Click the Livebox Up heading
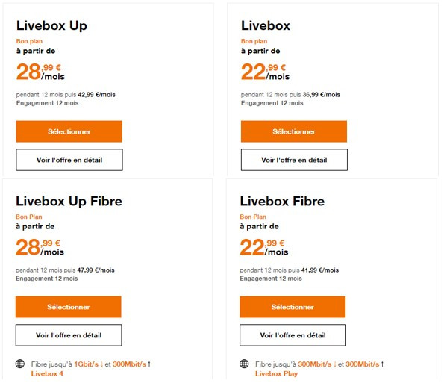 pos(51,25)
